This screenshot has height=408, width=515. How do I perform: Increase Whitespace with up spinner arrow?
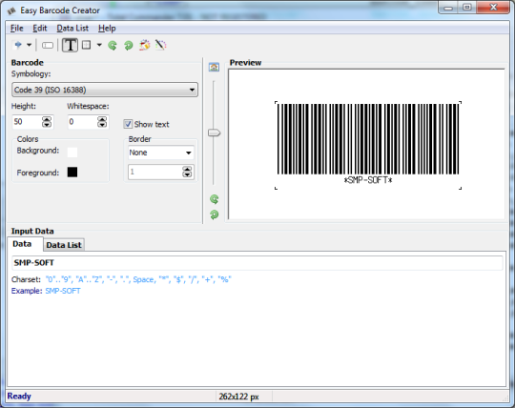(102, 119)
